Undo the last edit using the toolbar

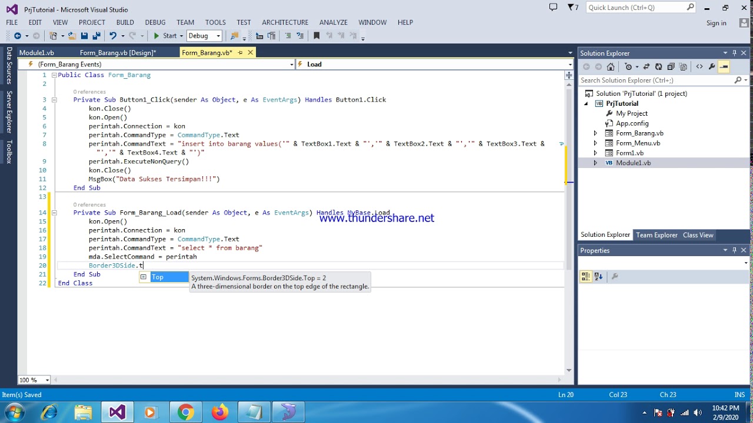click(x=113, y=36)
